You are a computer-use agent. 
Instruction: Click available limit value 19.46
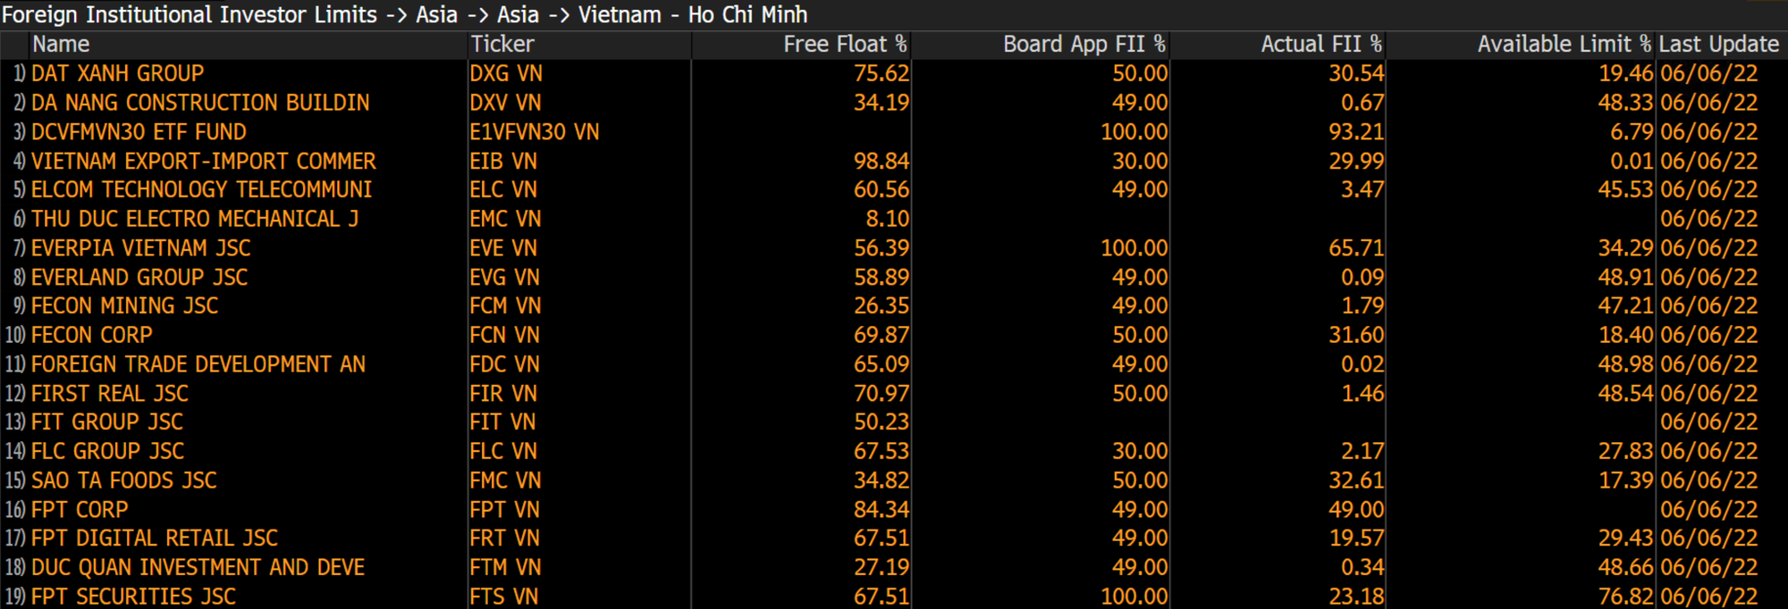1625,73
